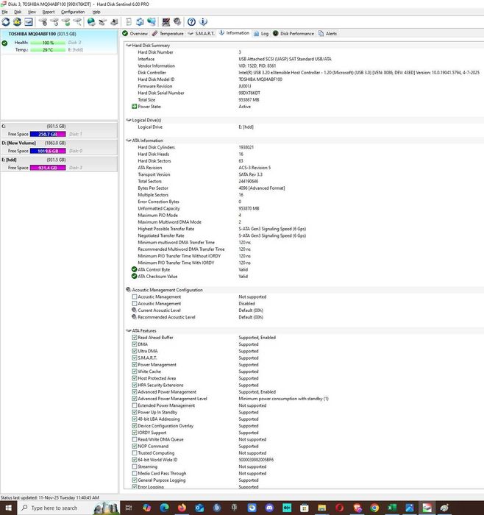Click the Health 100 % green bar
This screenshot has height=515, width=484.
point(48,43)
